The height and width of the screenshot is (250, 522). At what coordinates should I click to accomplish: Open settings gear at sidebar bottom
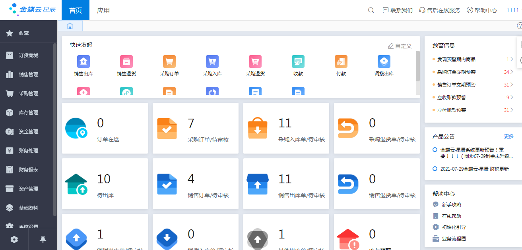click(14, 239)
